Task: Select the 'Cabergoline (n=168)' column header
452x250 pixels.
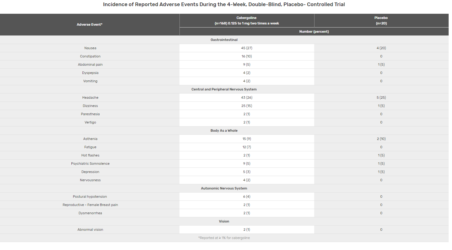Action: point(247,20)
